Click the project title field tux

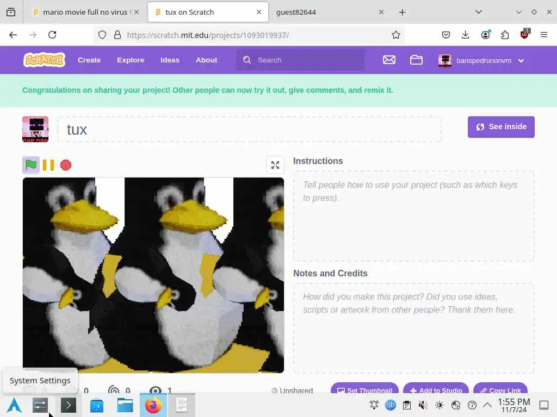(x=249, y=129)
